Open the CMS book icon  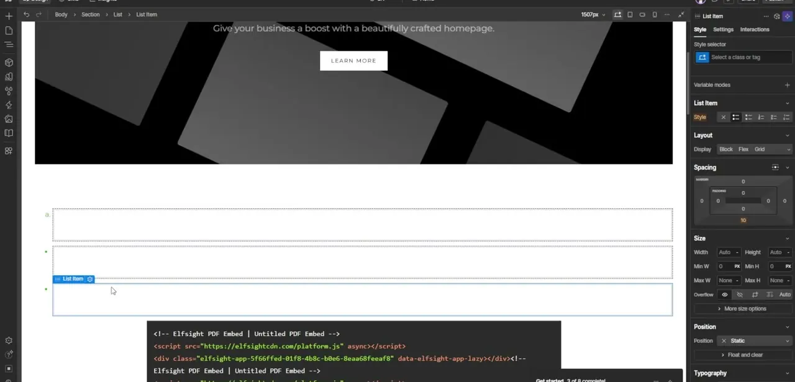pyautogui.click(x=9, y=133)
